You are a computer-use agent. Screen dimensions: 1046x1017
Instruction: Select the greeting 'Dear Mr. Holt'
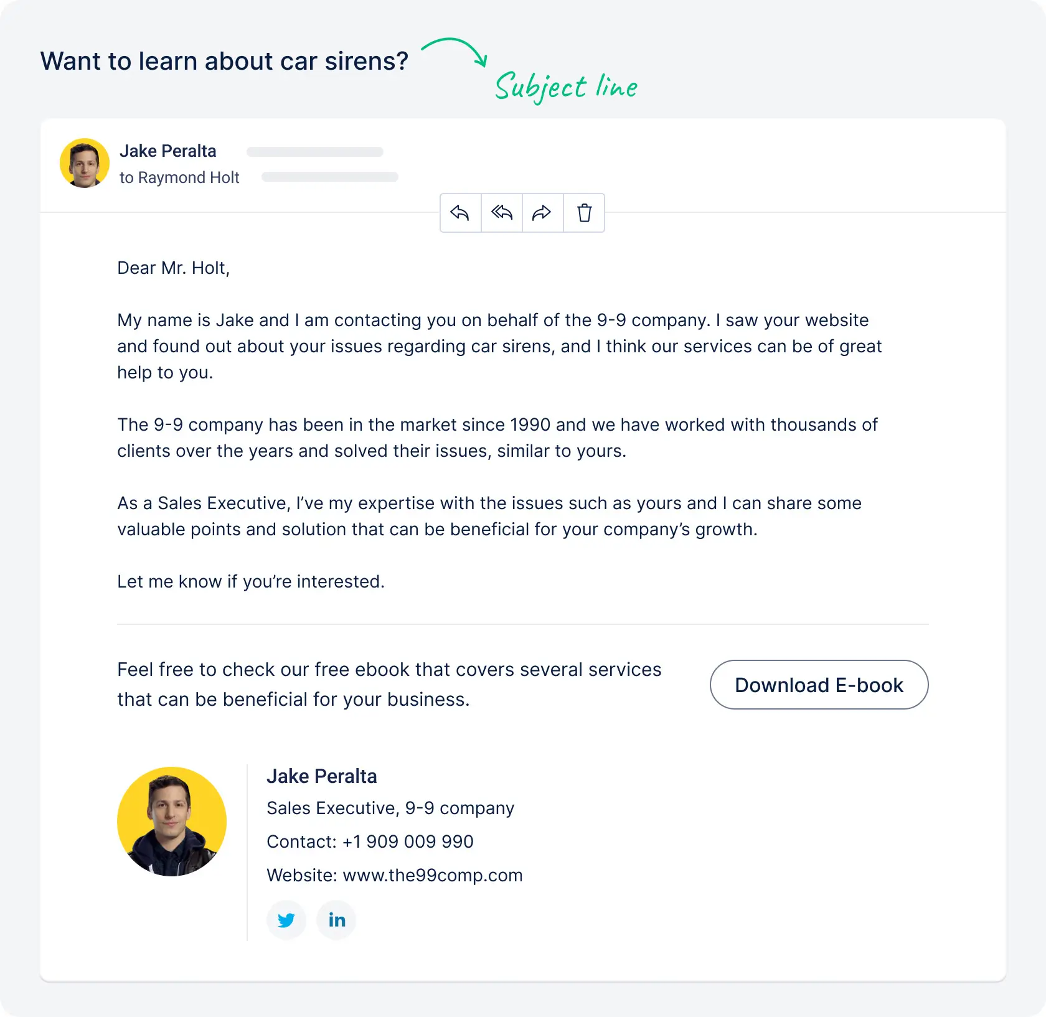pyautogui.click(x=172, y=267)
